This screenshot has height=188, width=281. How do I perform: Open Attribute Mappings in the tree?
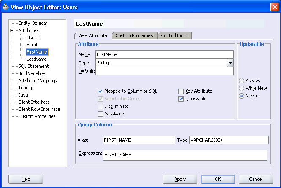coord(38,81)
